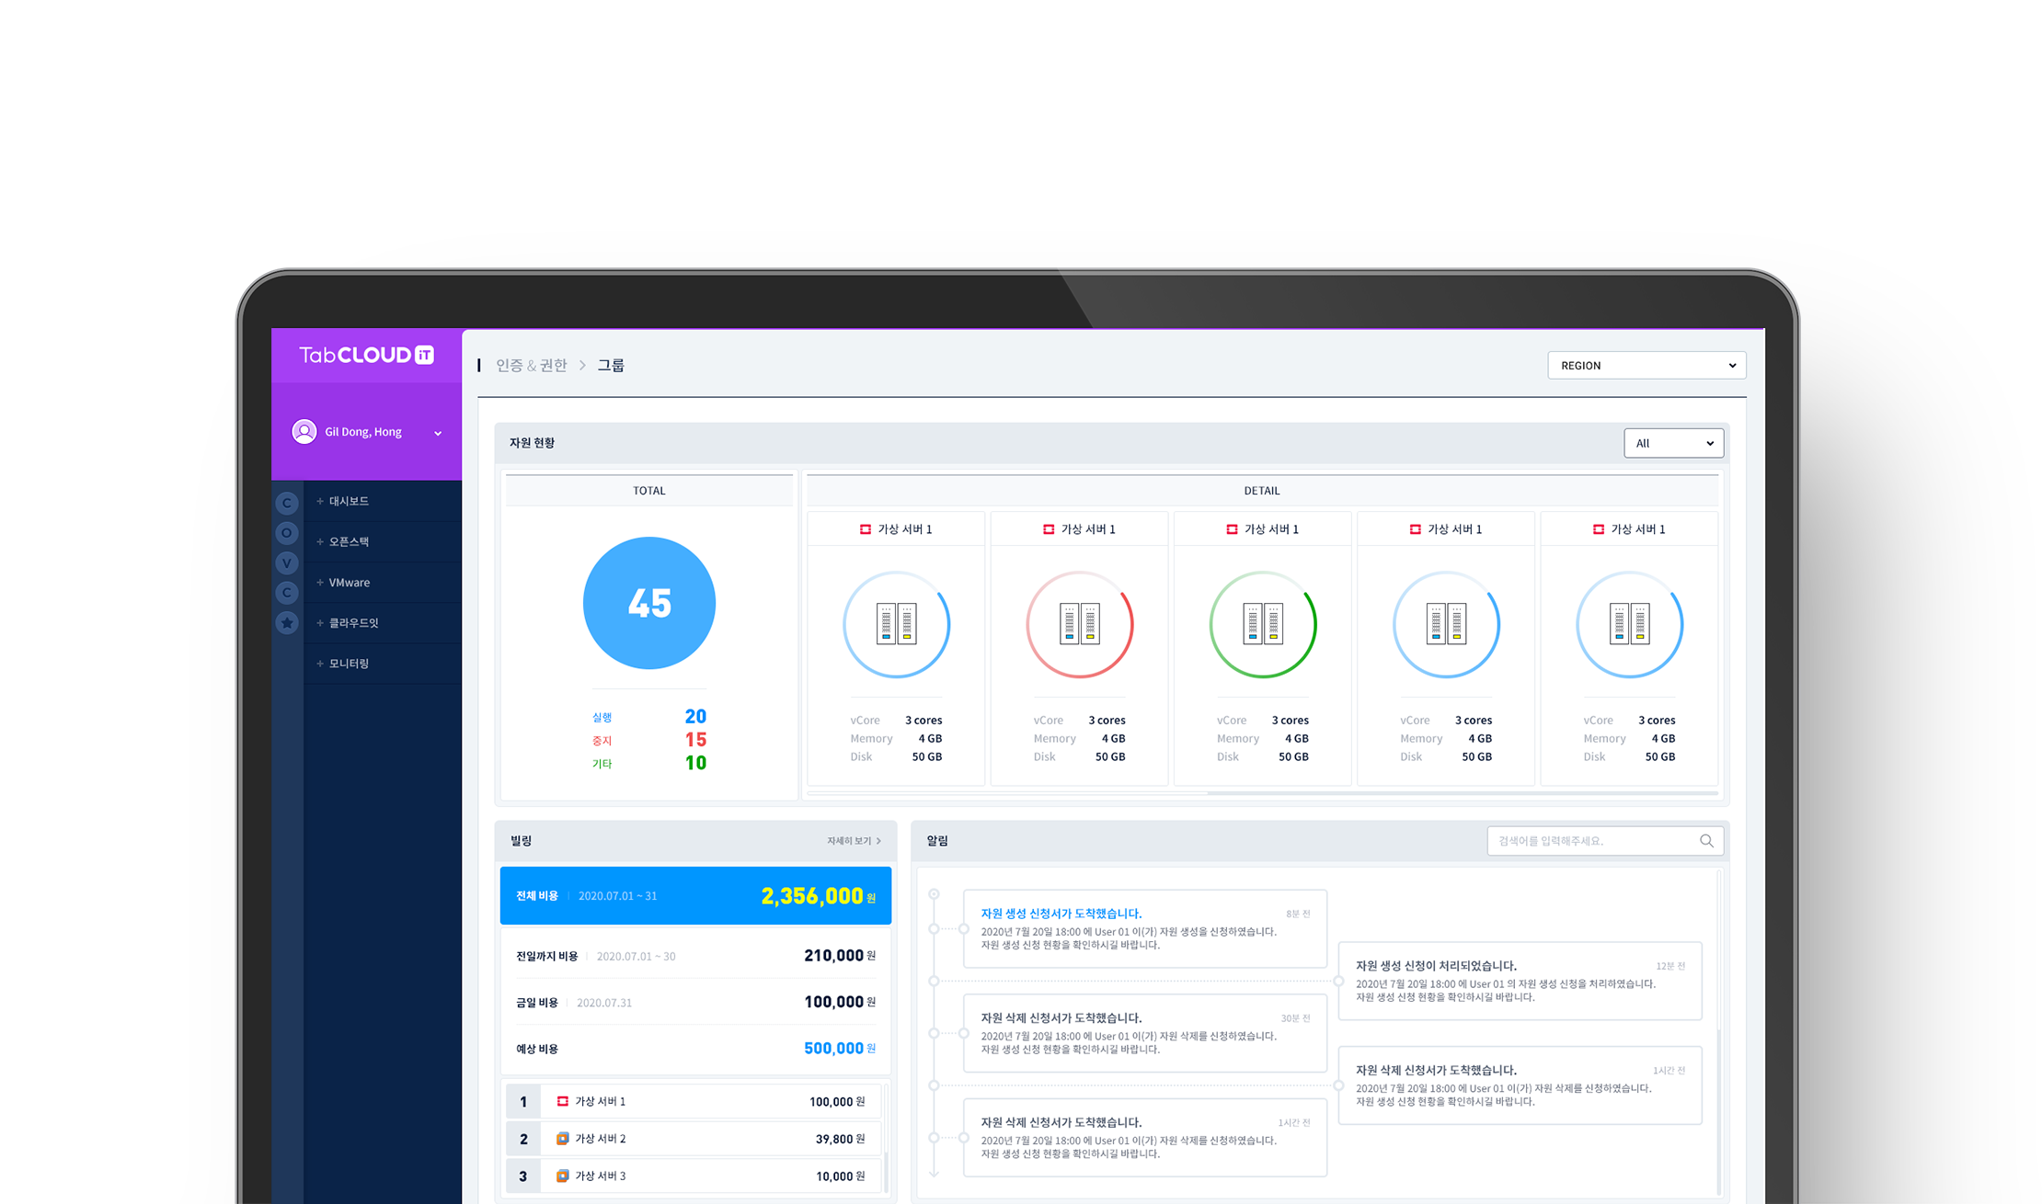2042x1204 pixels.
Task: Click the 가상 서버 2 orange icon
Action: 562,1139
